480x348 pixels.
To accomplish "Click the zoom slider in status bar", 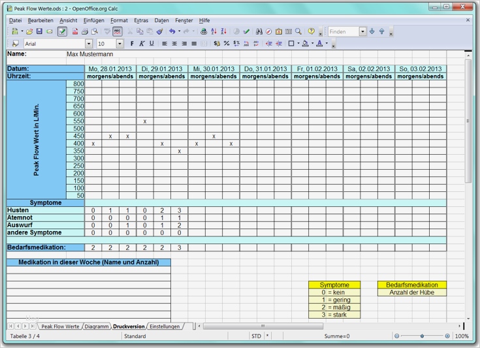I will 422,336.
